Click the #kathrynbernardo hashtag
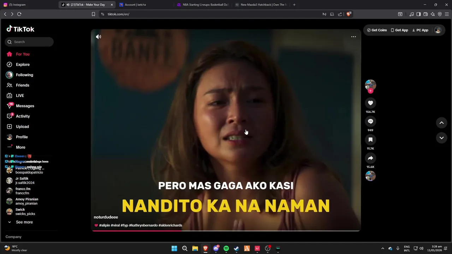The width and height of the screenshot is (452, 254). pyautogui.click(x=143, y=225)
